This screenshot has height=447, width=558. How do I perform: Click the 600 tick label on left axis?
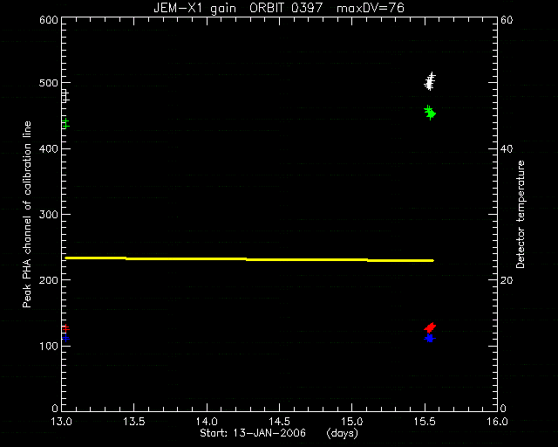[x=49, y=19]
